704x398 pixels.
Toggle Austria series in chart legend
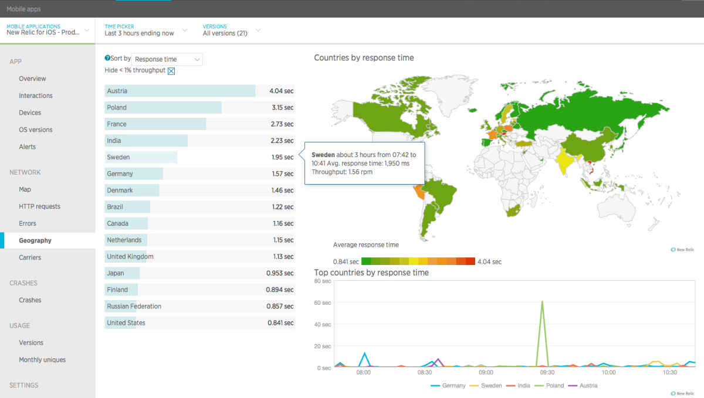(583, 386)
